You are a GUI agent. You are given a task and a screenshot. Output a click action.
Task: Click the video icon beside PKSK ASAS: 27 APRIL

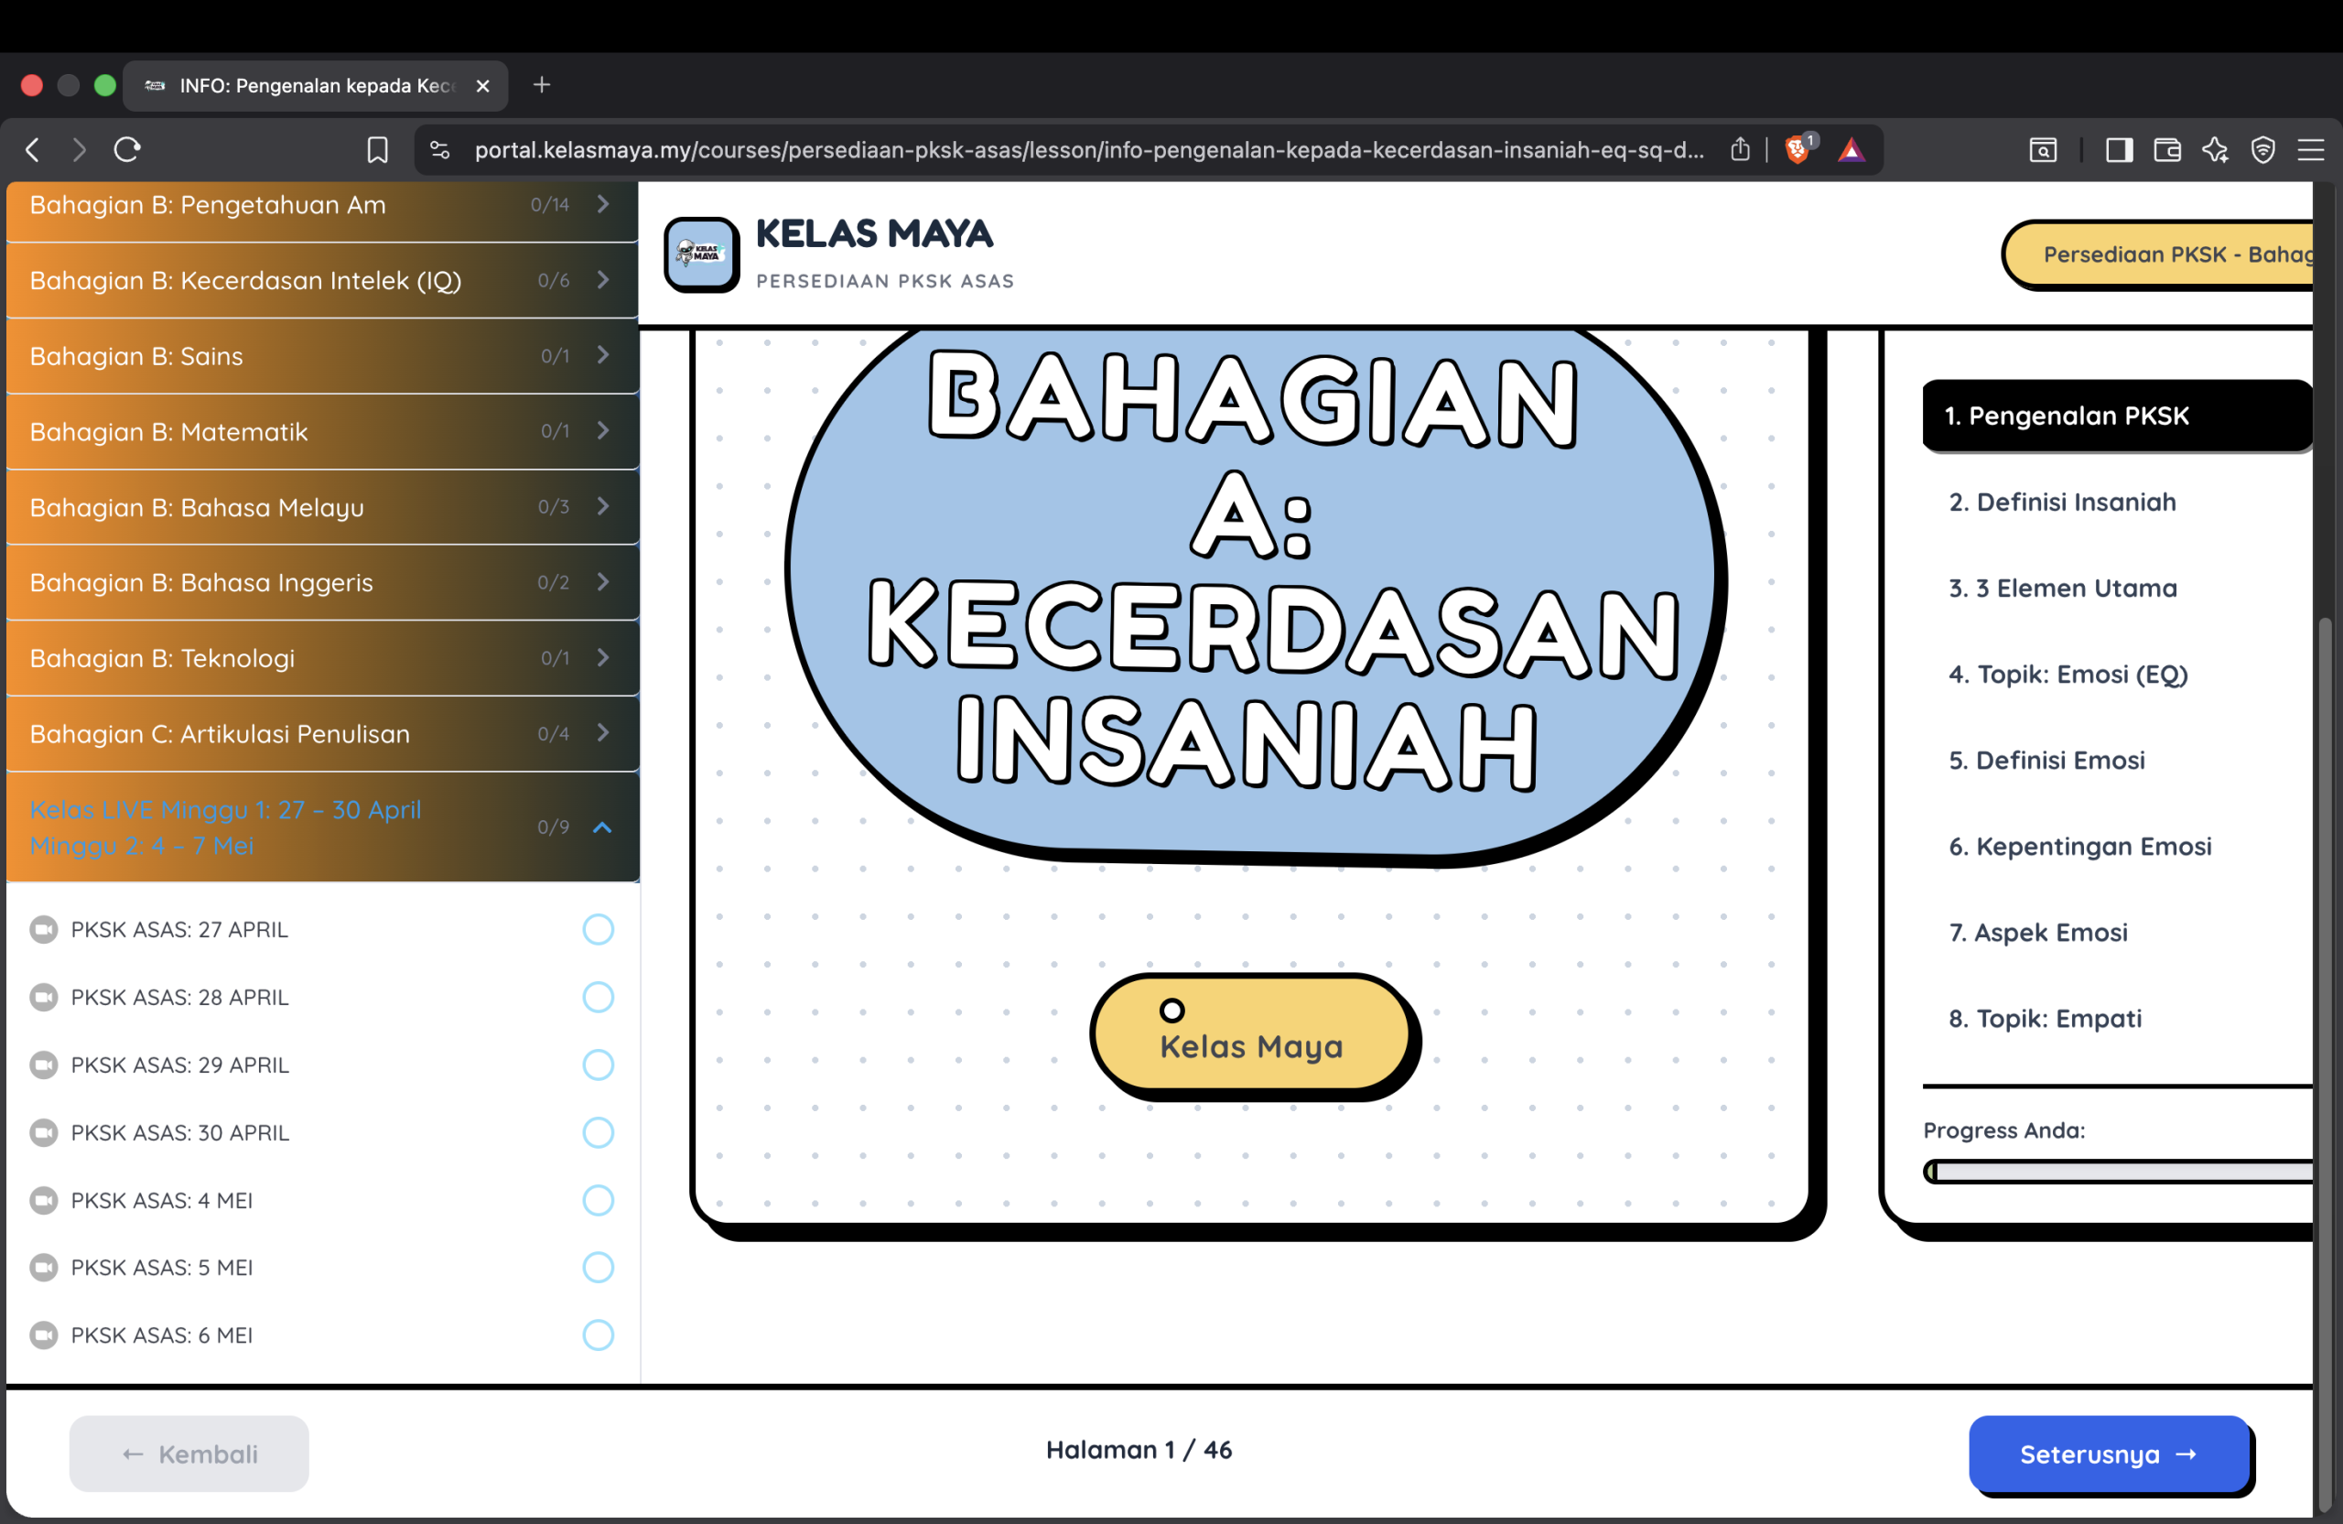pyautogui.click(x=43, y=928)
